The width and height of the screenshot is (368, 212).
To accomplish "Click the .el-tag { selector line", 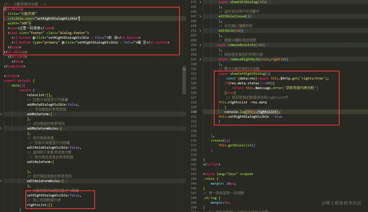I will (212, 198).
